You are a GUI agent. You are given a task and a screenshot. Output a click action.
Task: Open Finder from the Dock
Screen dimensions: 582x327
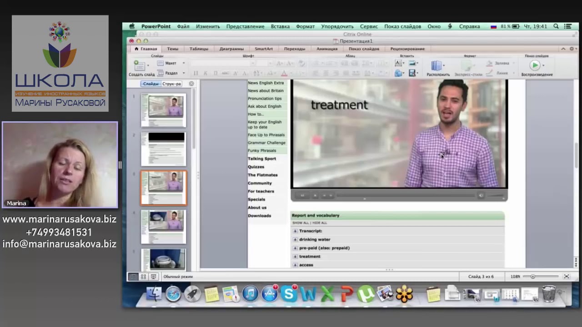point(154,294)
